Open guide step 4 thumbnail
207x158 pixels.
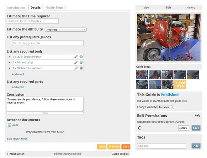180,75
